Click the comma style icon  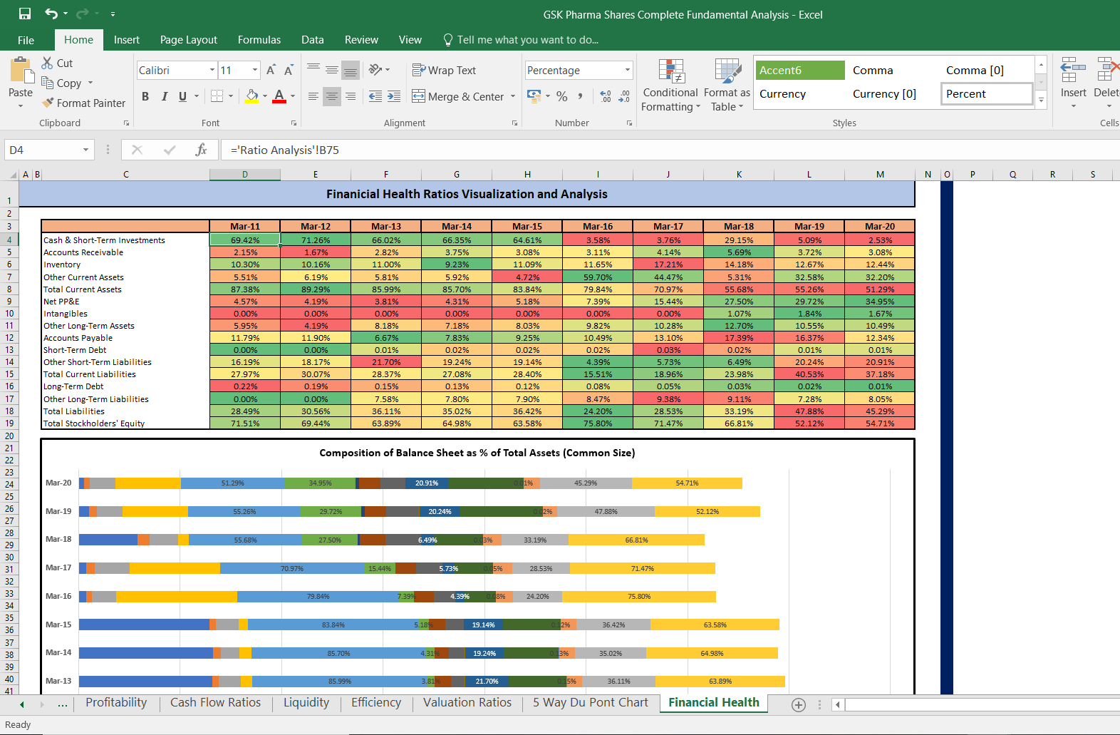pyautogui.click(x=581, y=96)
